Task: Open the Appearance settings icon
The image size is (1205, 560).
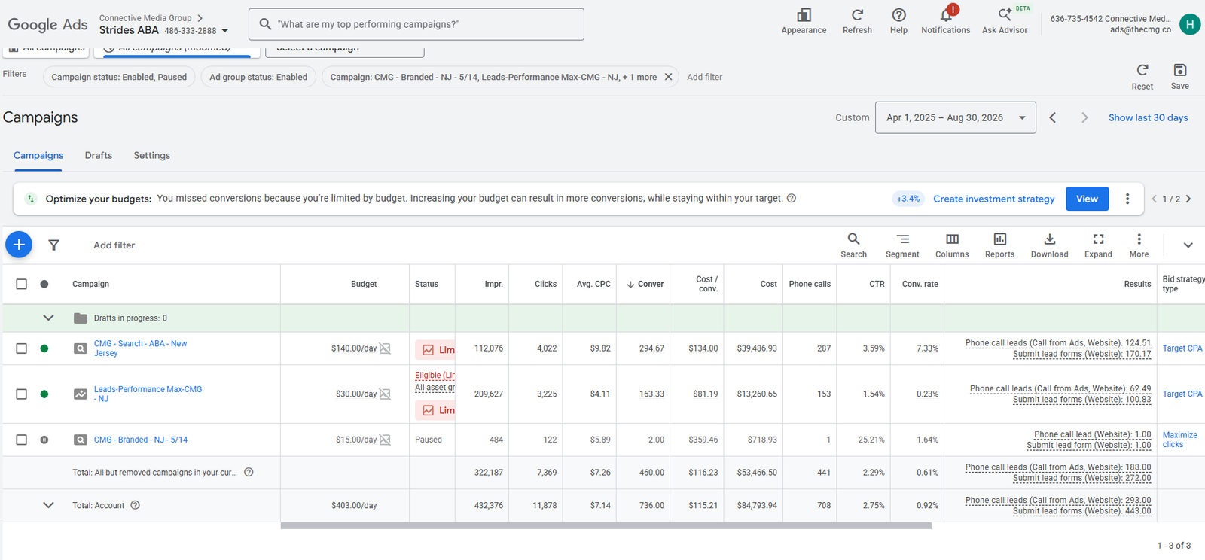Action: pos(804,15)
